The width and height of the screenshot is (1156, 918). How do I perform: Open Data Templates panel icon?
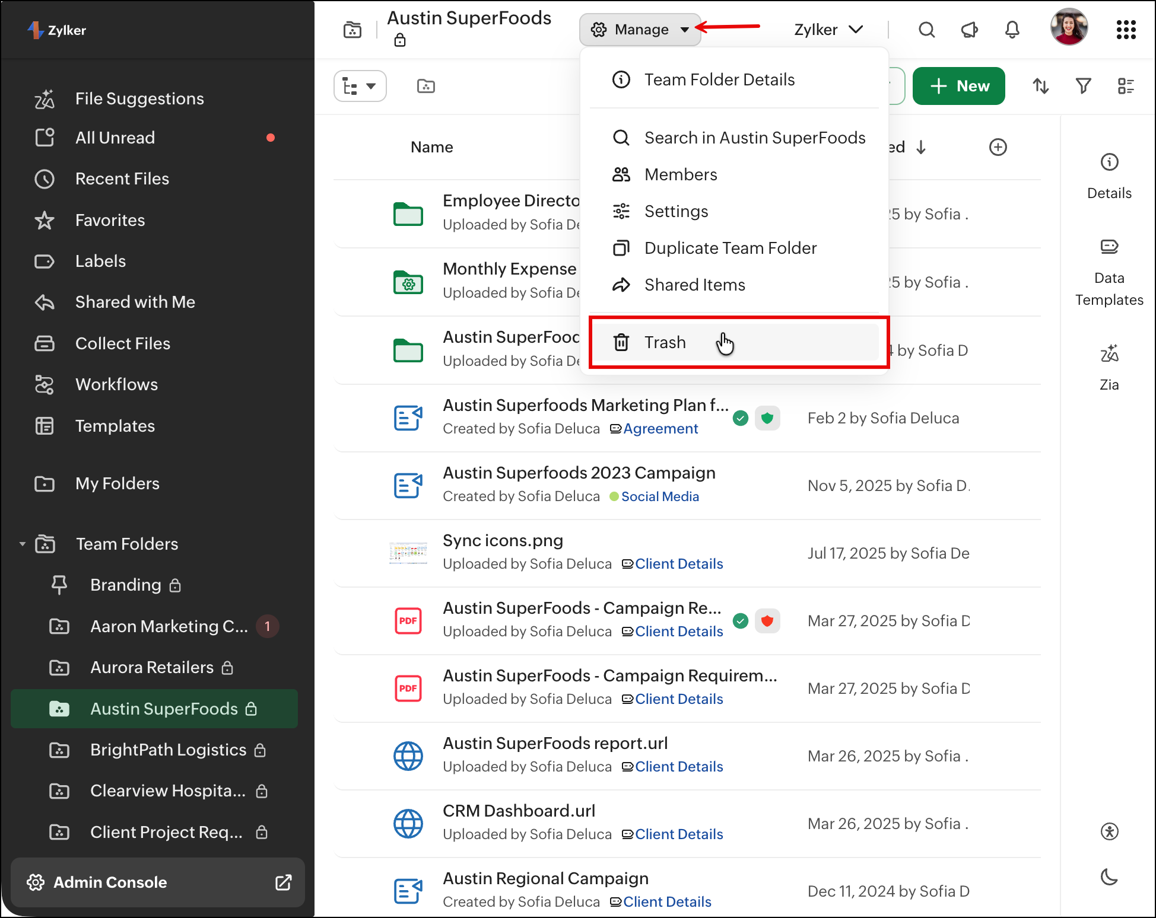pyautogui.click(x=1109, y=273)
